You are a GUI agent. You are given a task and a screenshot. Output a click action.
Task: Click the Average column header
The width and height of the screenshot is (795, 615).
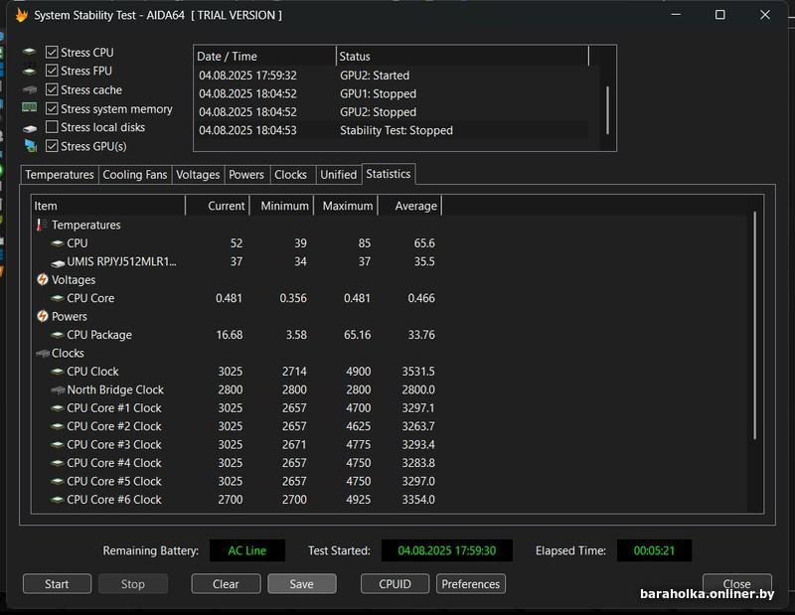[409, 206]
